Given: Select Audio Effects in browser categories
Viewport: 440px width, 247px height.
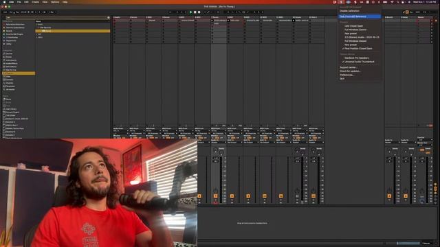Looking at the screenshot, I should [x=12, y=64].
